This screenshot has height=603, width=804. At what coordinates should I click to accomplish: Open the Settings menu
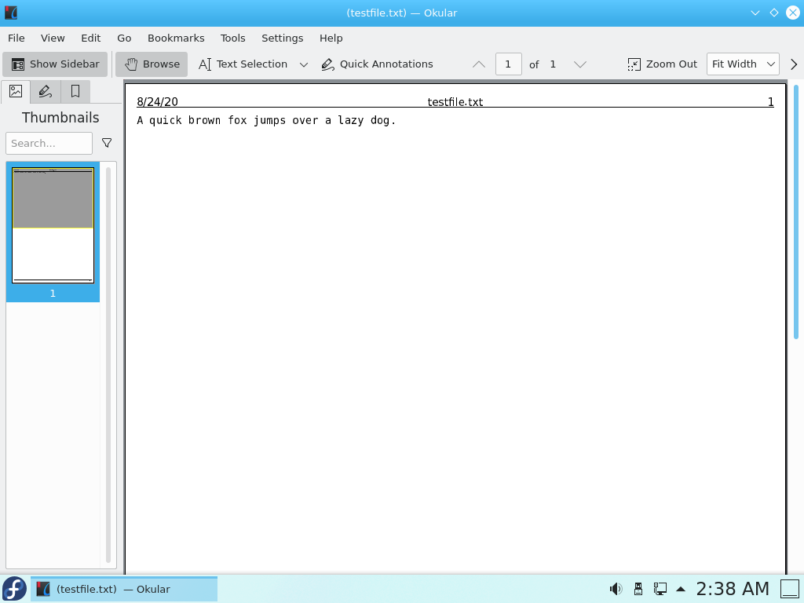(x=283, y=38)
